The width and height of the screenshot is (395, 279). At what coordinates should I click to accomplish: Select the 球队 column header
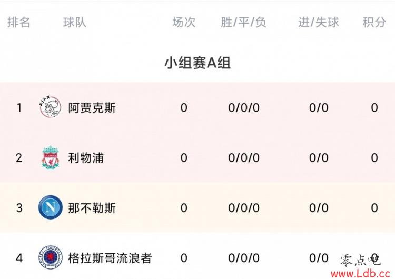(75, 23)
